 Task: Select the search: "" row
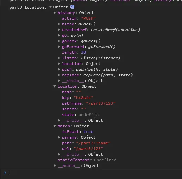point(74,109)
